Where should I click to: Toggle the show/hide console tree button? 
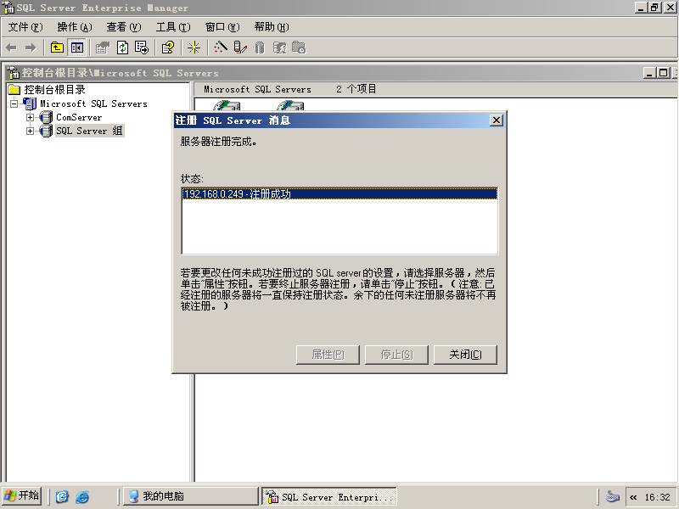[x=77, y=48]
